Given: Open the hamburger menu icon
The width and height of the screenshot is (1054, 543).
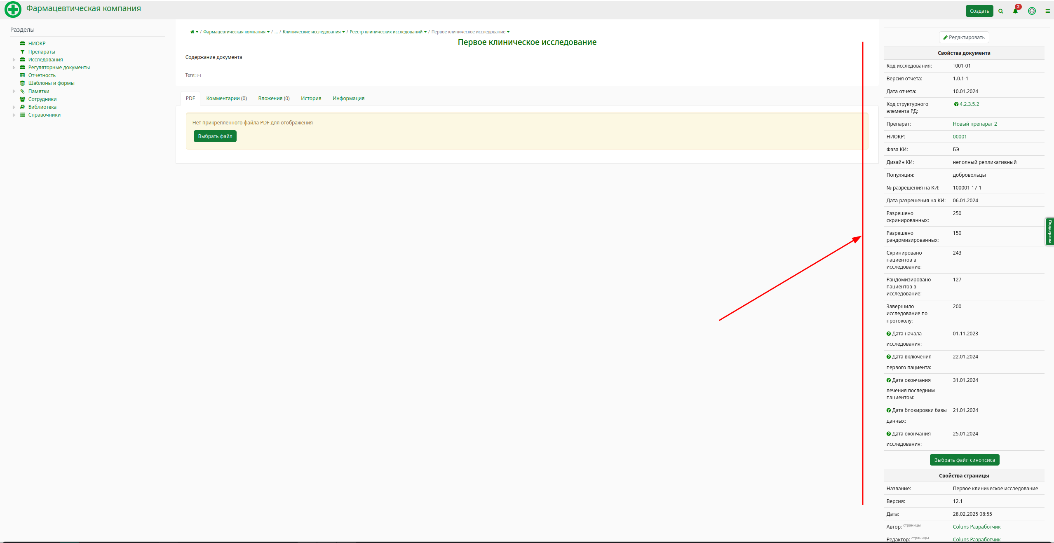Looking at the screenshot, I should point(1047,11).
